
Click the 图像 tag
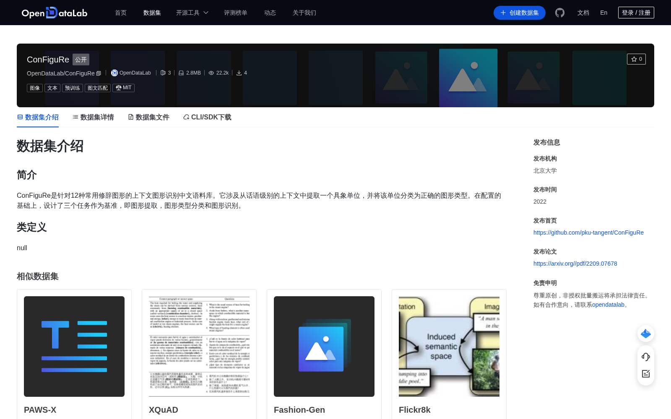click(x=35, y=88)
